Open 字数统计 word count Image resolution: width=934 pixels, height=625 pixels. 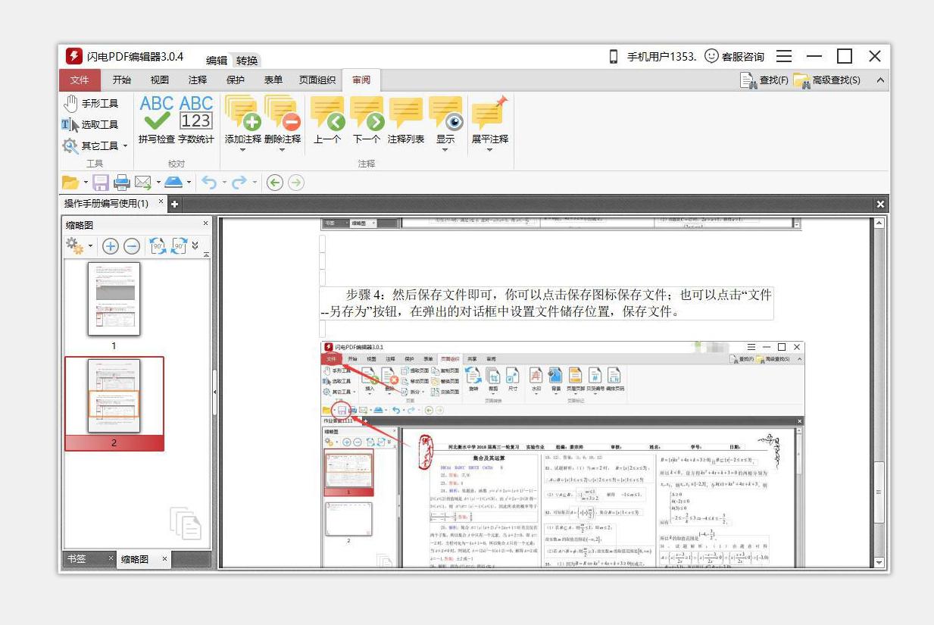(196, 119)
